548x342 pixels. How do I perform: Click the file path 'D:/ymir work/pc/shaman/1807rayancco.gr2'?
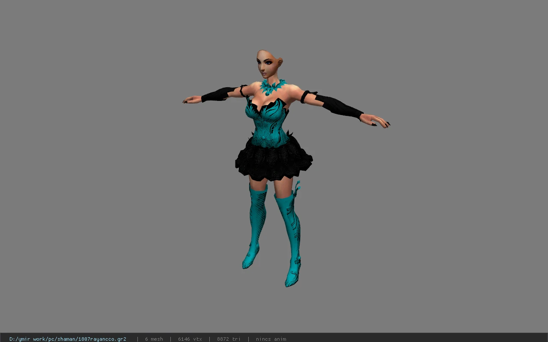click(68, 339)
